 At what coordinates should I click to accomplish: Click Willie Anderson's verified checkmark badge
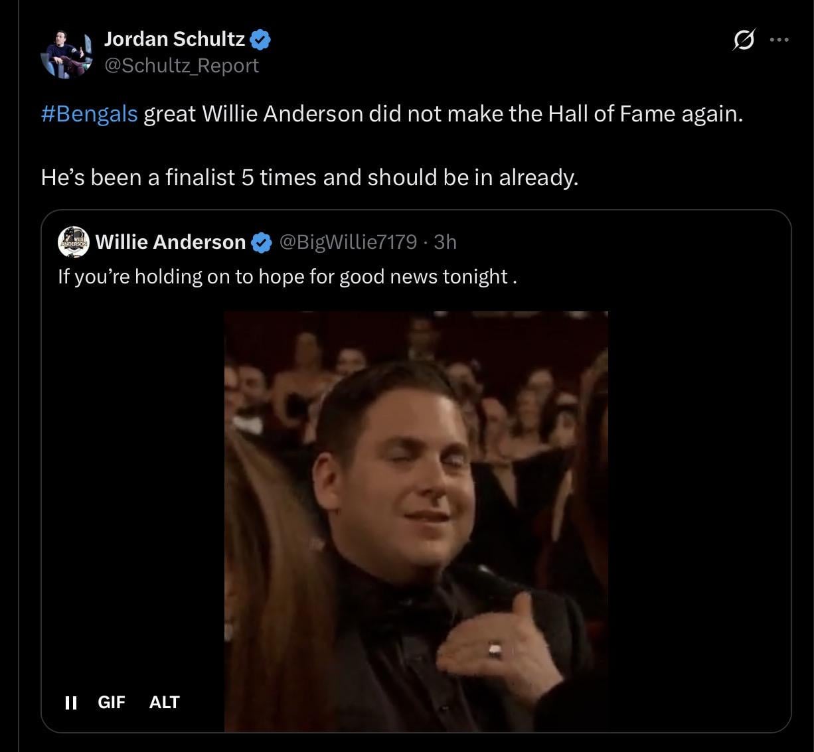[262, 243]
